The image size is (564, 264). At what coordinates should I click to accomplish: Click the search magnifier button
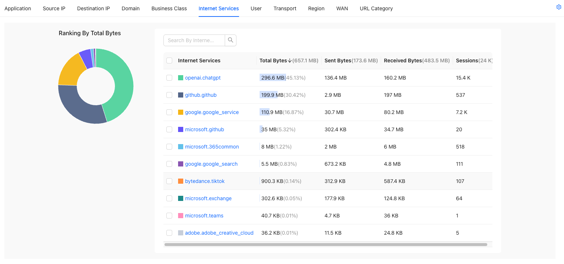click(x=231, y=40)
